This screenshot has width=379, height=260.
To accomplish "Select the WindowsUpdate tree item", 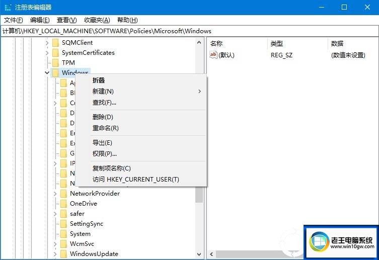I will tap(94, 254).
